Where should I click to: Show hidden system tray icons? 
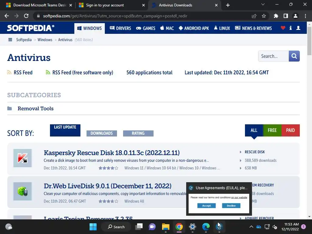251,227
